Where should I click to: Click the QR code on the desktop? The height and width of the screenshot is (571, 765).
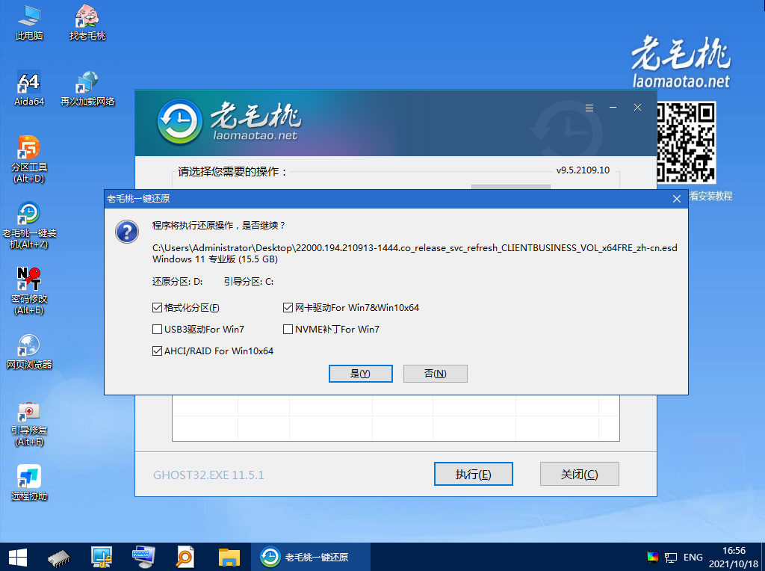pyautogui.click(x=686, y=143)
